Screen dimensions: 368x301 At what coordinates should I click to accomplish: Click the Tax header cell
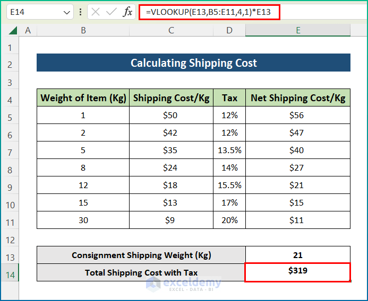pyautogui.click(x=229, y=98)
